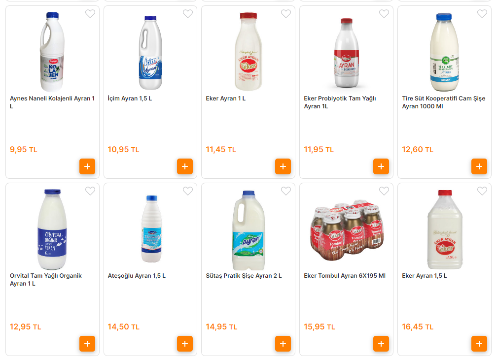Toggle favorite heart on İçim Ayran
Screen dimensions: 497x357
188,14
